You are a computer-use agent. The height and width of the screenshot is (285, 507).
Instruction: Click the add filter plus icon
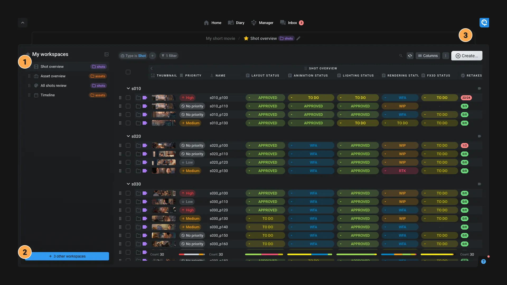coord(152,56)
